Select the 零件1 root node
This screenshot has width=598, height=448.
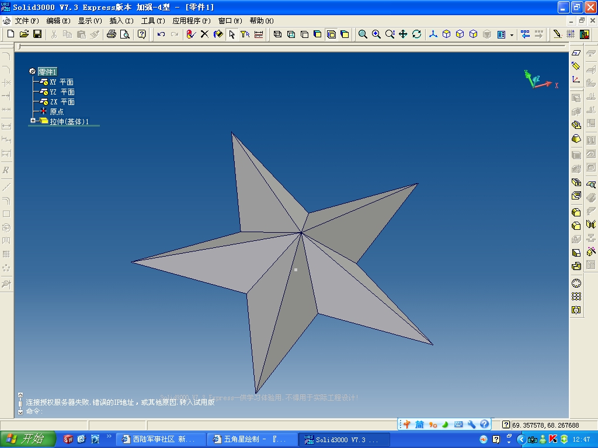point(47,72)
